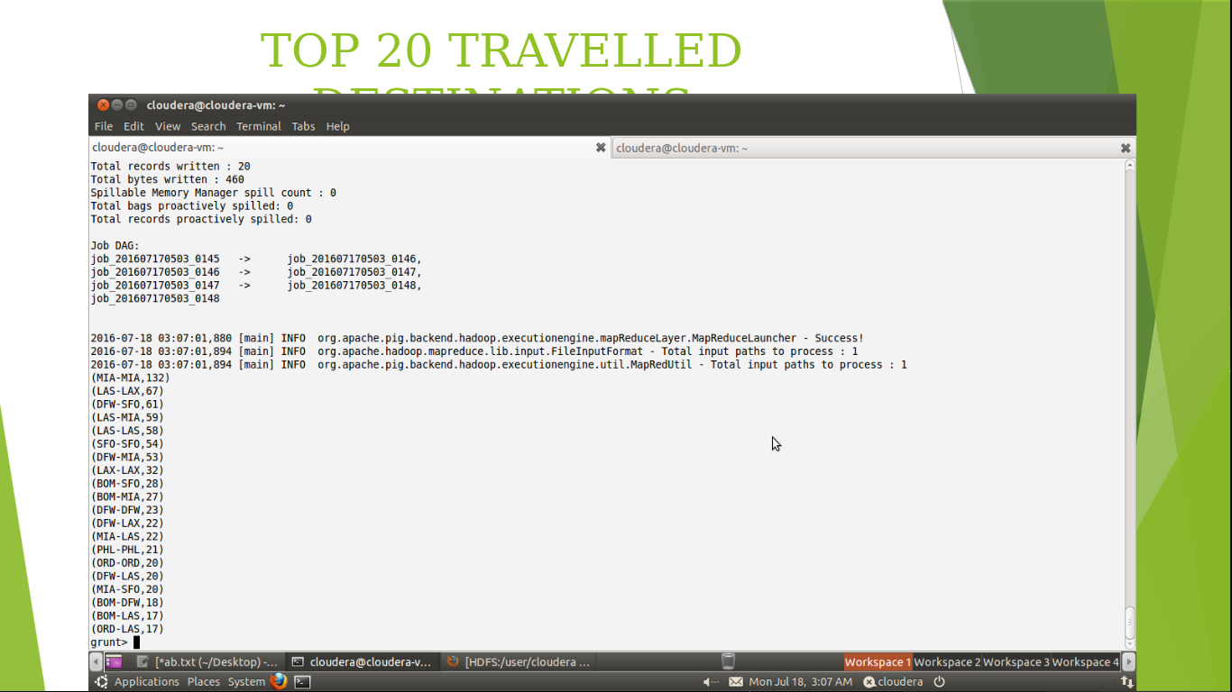This screenshot has width=1232, height=692.
Task: Launch terminal from the panel icon
Action: pos(303,682)
